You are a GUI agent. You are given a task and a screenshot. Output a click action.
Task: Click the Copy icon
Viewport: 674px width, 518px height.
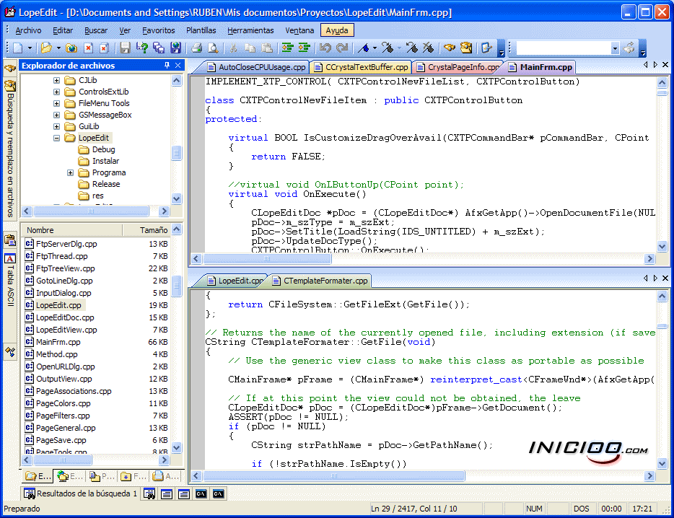pos(250,48)
